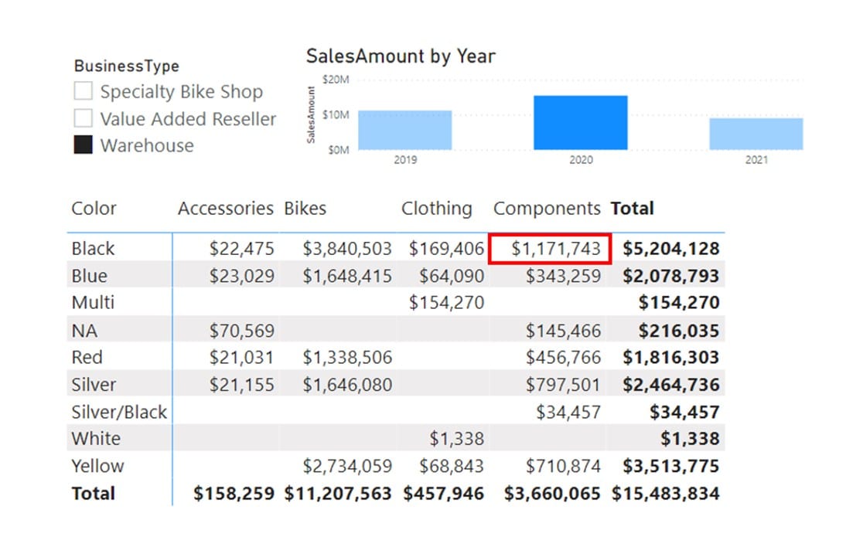Check the Specialty Bike Shop checkbox
The height and width of the screenshot is (547, 846).
tap(83, 90)
